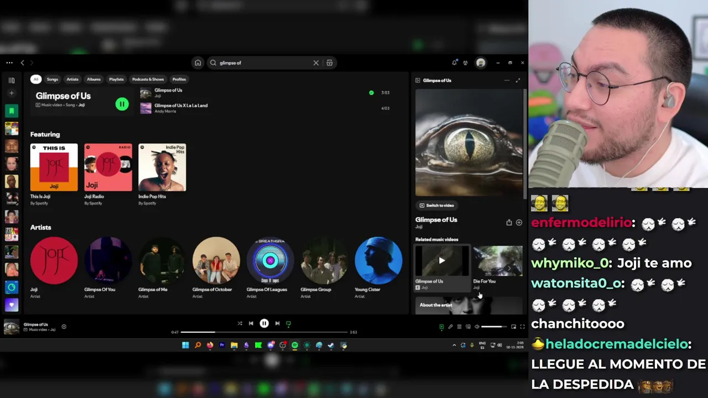708x398 pixels.
Task: Open the three-dot app menu
Action: coord(9,63)
